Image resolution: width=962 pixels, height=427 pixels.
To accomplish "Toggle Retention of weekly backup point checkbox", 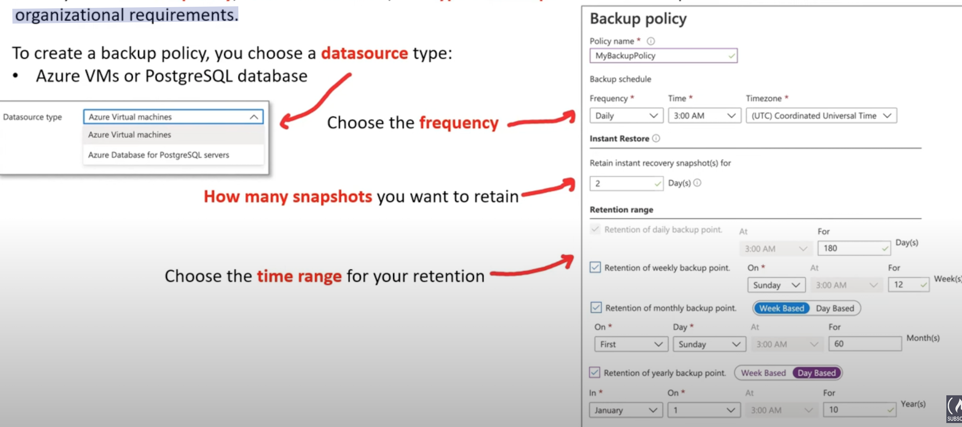I will coord(595,267).
